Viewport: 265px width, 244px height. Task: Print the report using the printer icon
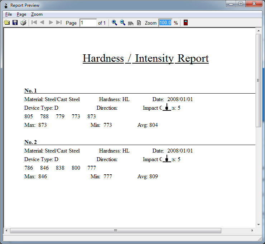click(x=23, y=23)
